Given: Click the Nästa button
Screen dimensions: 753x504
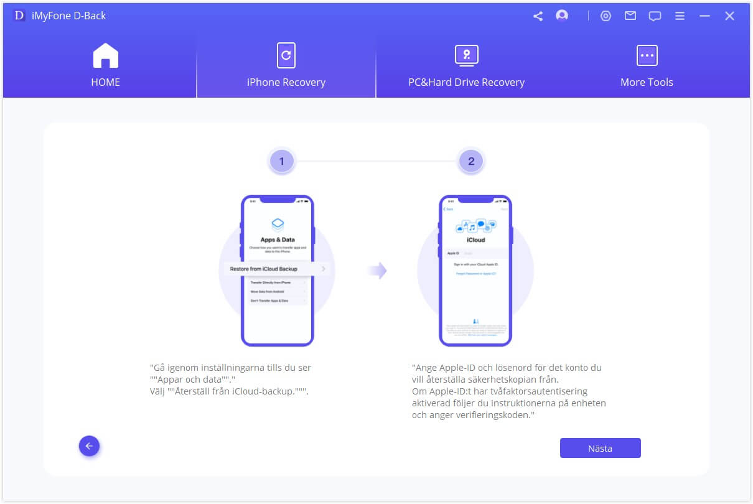Looking at the screenshot, I should point(601,448).
